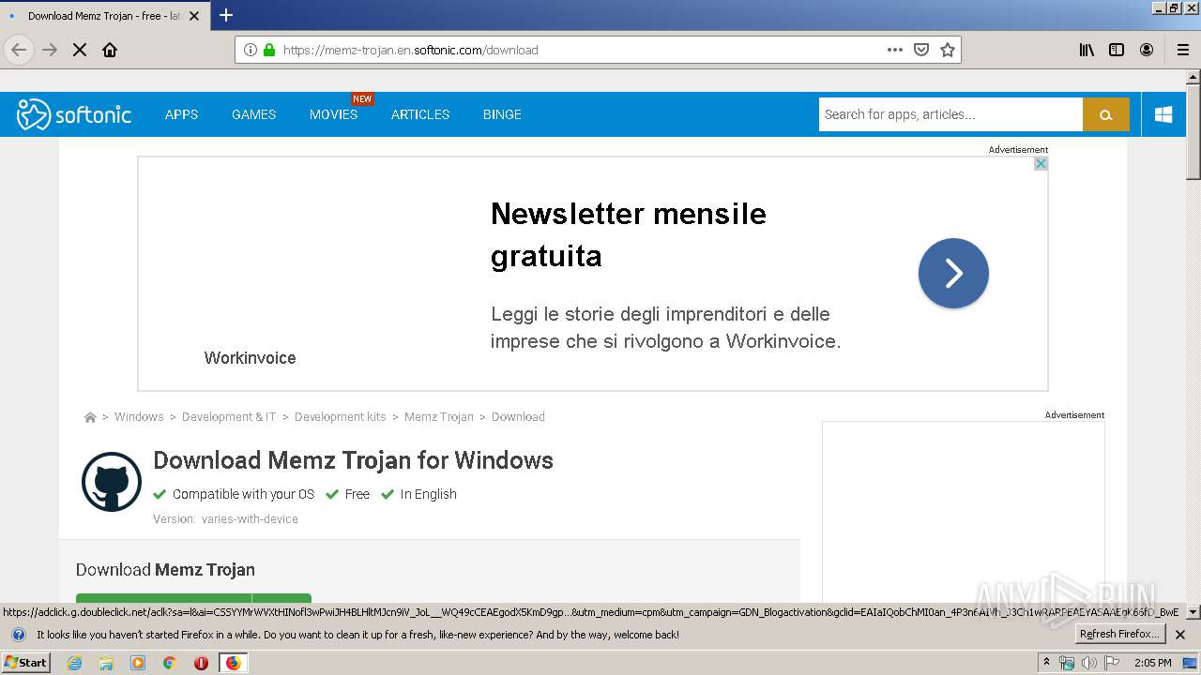Open site information icon in address bar

click(251, 50)
